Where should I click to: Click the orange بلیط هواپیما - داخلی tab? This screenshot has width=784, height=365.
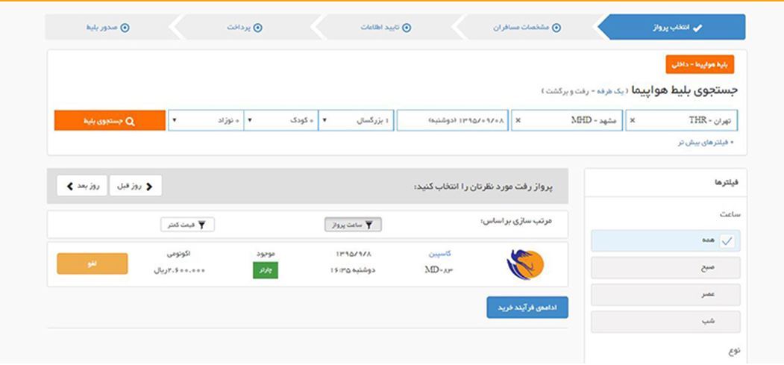coord(700,64)
